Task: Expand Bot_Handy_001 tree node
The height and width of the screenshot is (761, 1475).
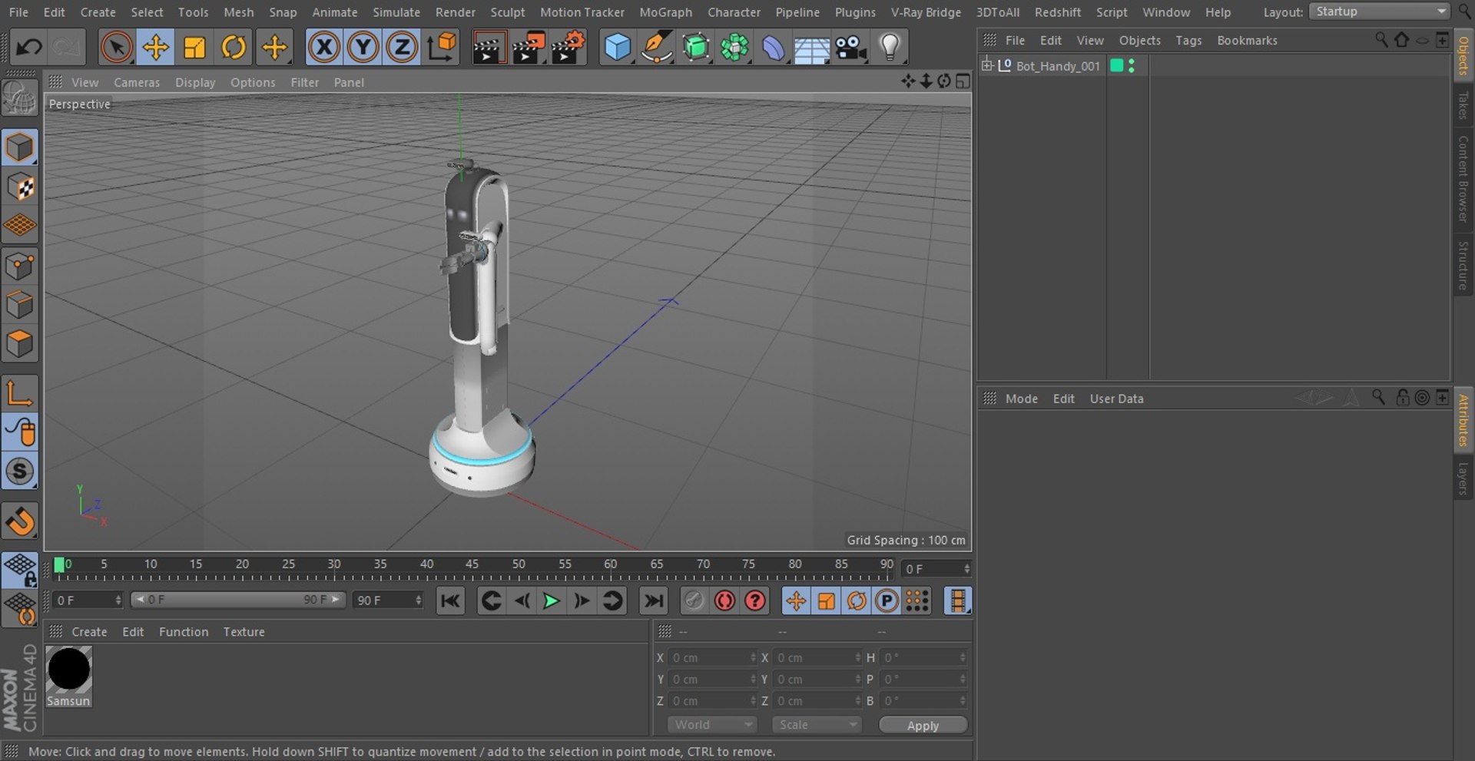Action: coord(987,65)
